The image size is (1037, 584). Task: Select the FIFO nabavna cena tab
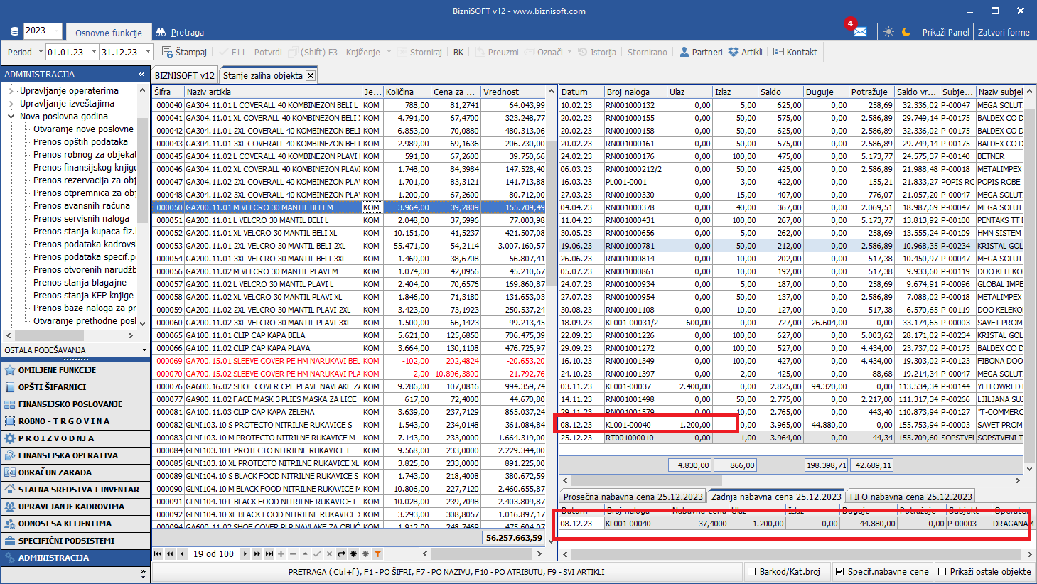pyautogui.click(x=910, y=497)
